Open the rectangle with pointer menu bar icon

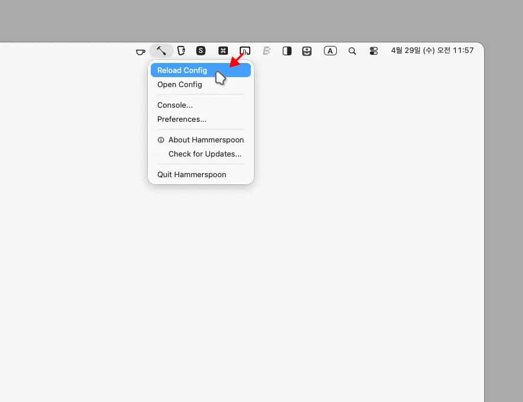(245, 51)
